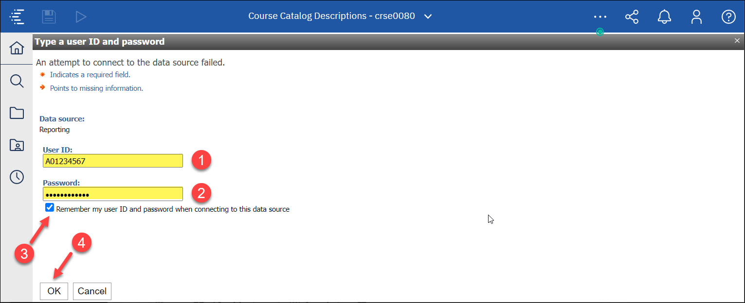Open Recent clock icon in sidebar
Viewport: 745px width, 303px height.
17,177
